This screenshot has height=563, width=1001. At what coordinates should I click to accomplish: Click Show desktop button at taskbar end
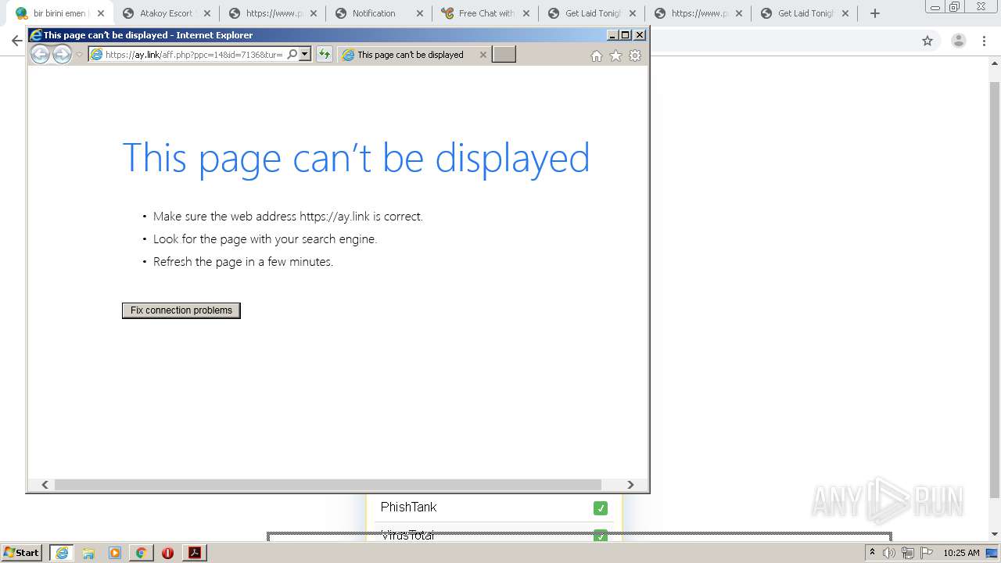[993, 553]
